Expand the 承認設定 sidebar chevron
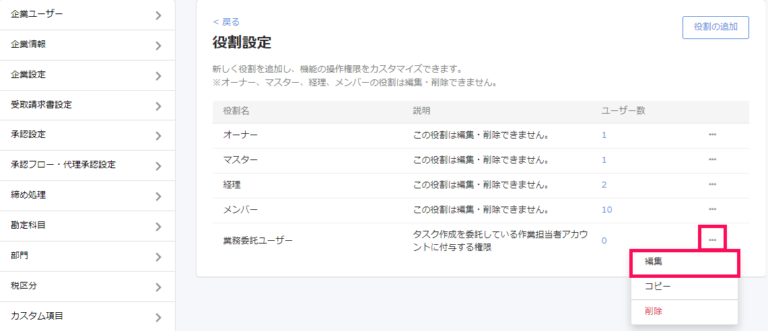Image resolution: width=768 pixels, height=331 pixels. tap(158, 136)
